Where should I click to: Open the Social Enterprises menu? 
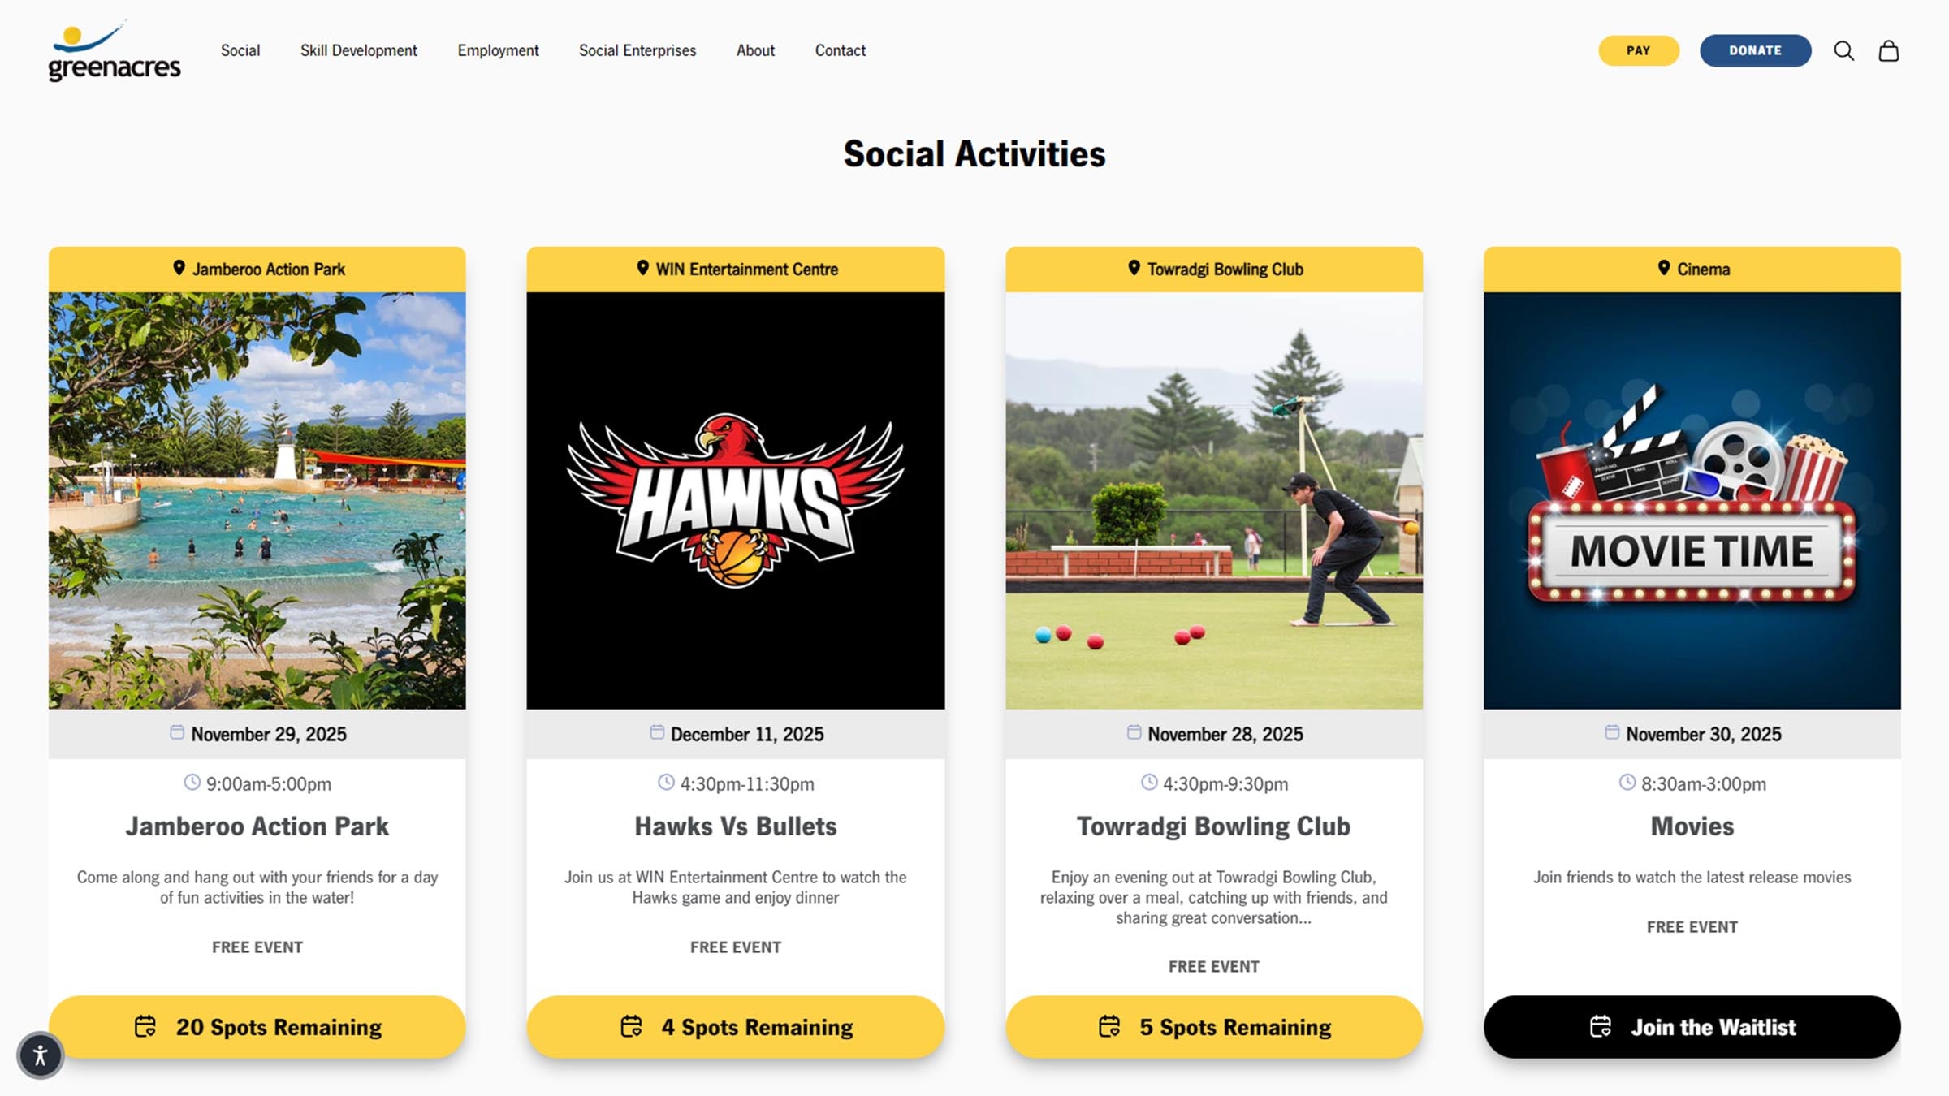[637, 50]
